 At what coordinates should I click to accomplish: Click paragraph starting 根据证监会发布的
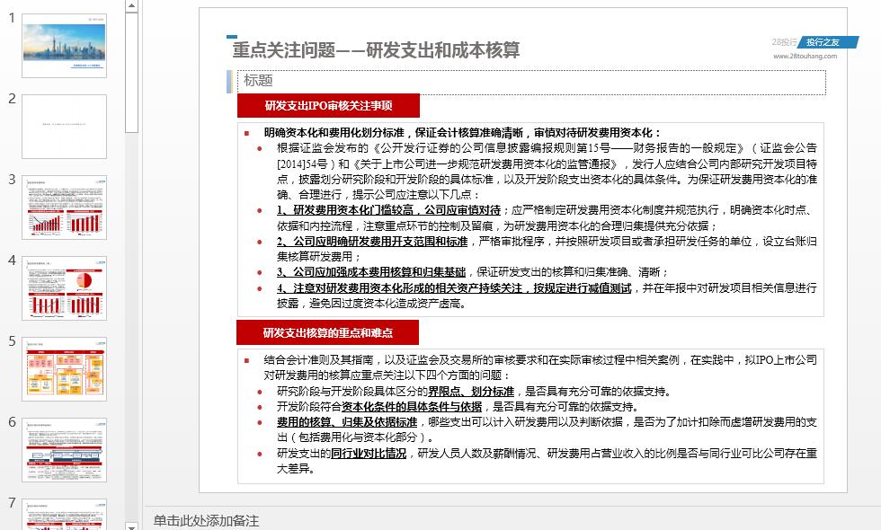click(547, 172)
